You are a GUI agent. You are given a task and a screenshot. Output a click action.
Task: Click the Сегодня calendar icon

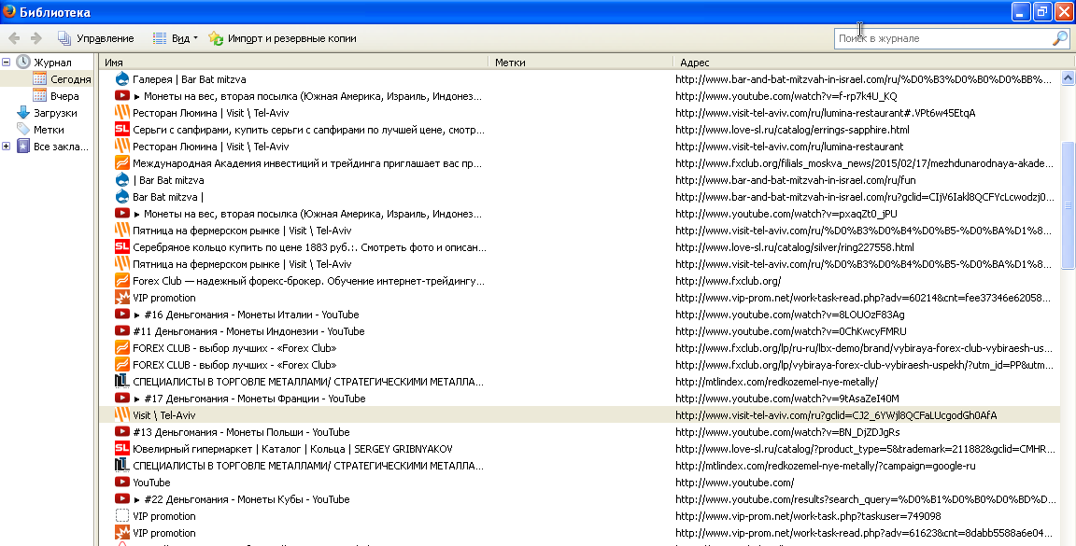[x=40, y=79]
